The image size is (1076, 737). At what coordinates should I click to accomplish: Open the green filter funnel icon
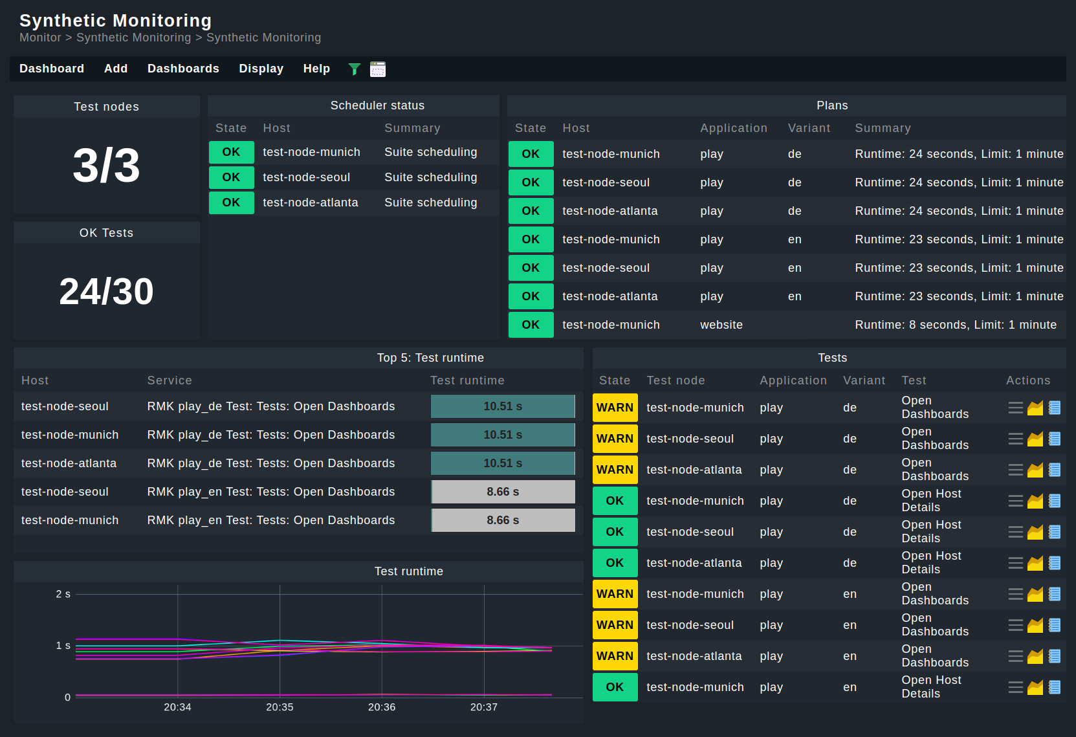[355, 69]
